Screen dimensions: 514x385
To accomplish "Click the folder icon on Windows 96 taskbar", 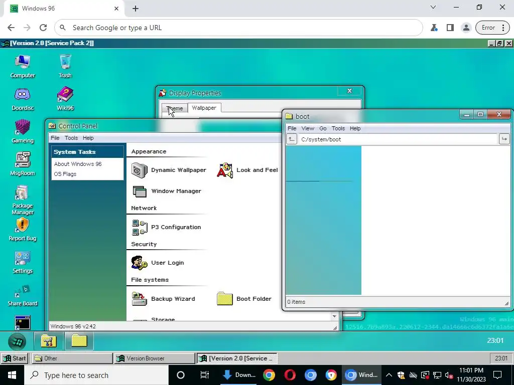I will click(x=79, y=341).
